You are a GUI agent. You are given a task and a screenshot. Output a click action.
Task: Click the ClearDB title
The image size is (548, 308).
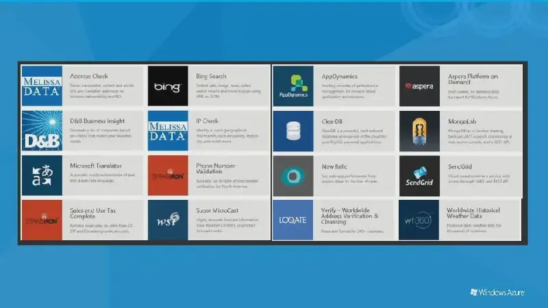(x=332, y=122)
